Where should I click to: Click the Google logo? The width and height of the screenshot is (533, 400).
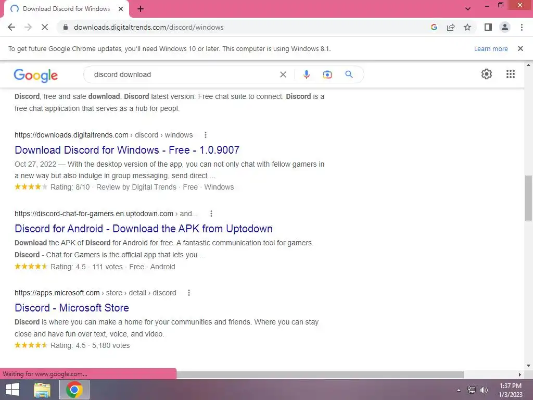[36, 75]
